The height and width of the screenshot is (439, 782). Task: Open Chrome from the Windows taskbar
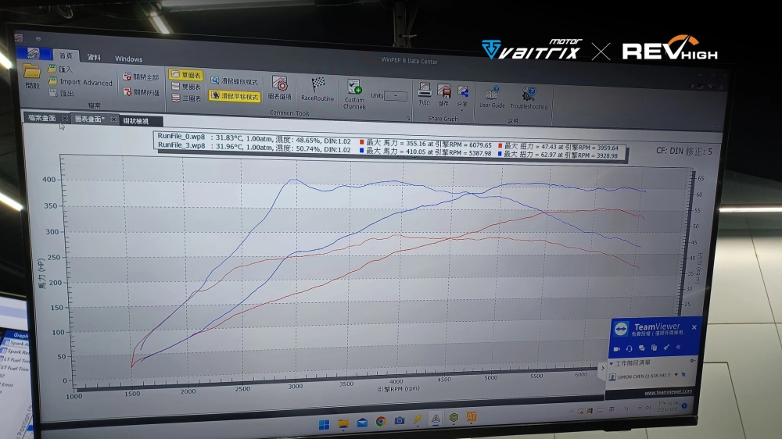[x=381, y=422]
